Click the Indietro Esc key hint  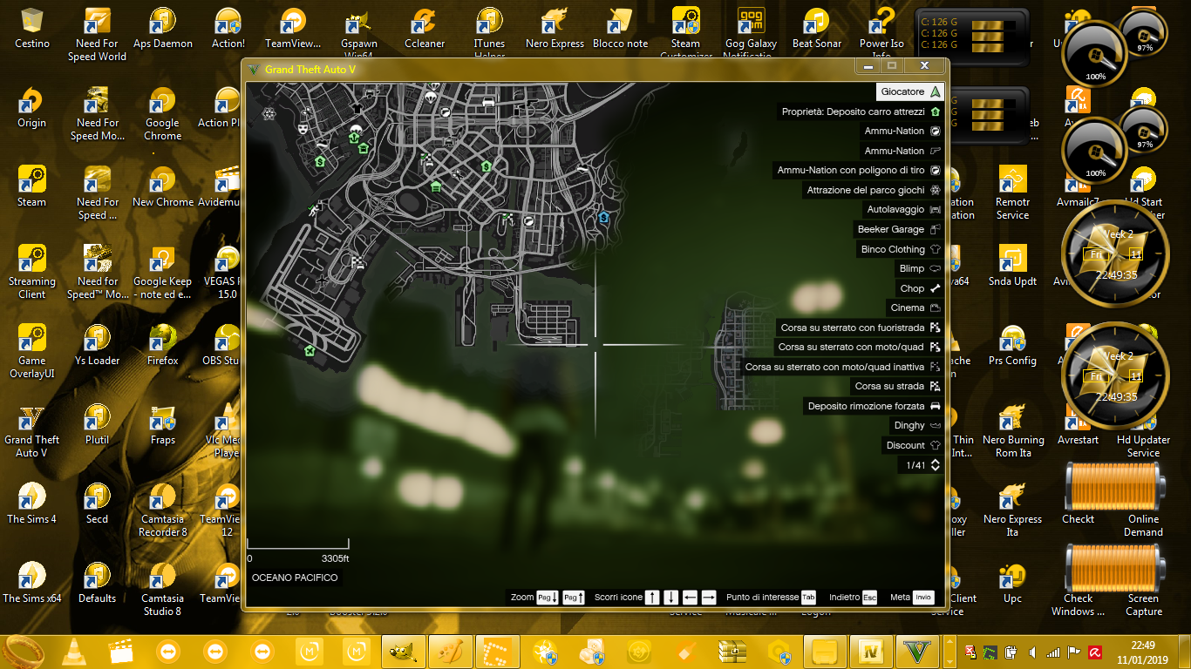point(869,597)
